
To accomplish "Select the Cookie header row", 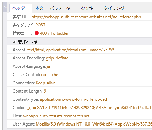I will [x=79, y=108].
